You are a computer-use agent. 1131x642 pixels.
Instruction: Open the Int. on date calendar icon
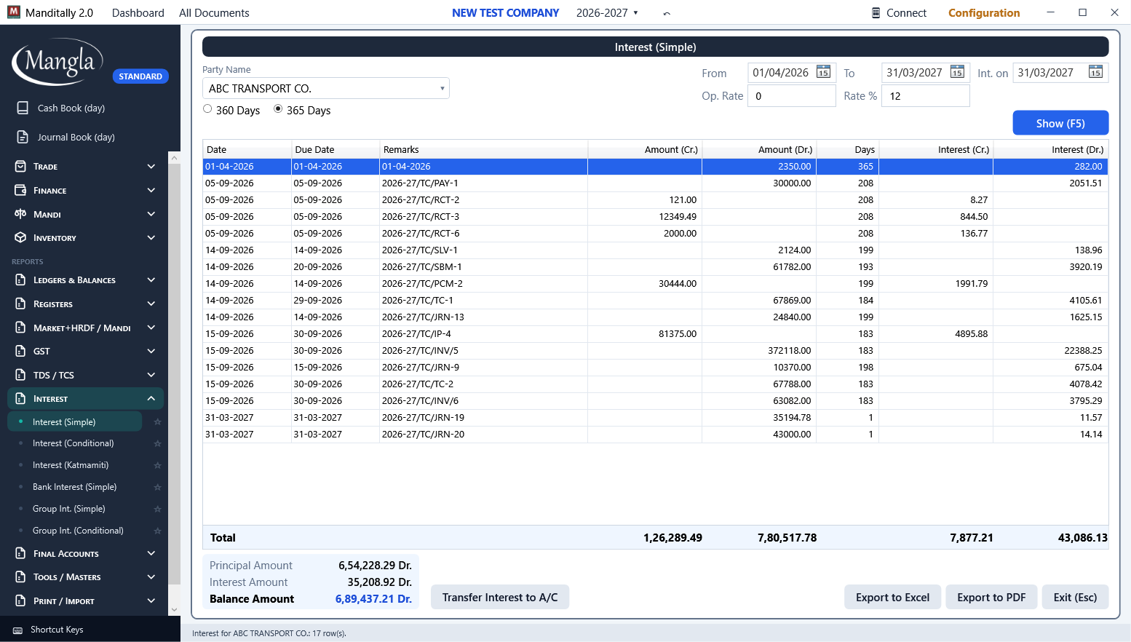click(1095, 72)
